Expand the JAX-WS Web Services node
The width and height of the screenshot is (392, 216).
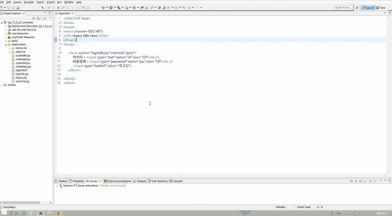tap(6, 30)
